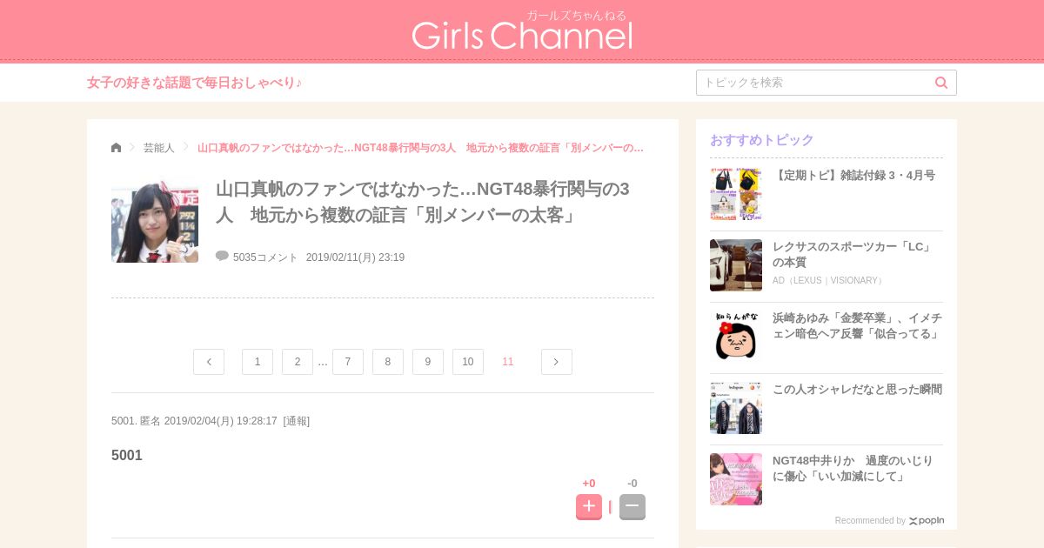
Task: Click the 5001. 匿名 comment header text
Action: (x=136, y=421)
